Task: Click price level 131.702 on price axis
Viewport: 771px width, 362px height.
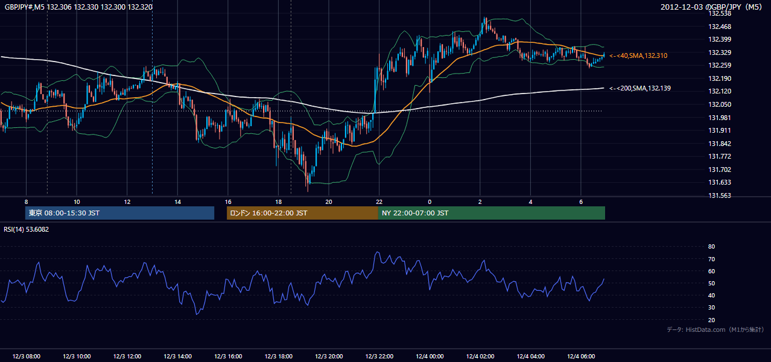Action: tap(720, 170)
